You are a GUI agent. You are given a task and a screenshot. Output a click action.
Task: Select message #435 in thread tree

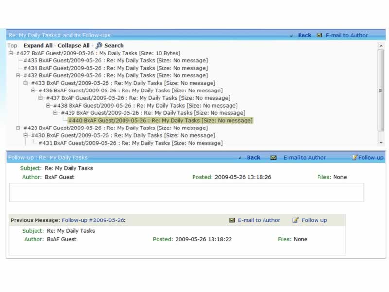click(115, 61)
